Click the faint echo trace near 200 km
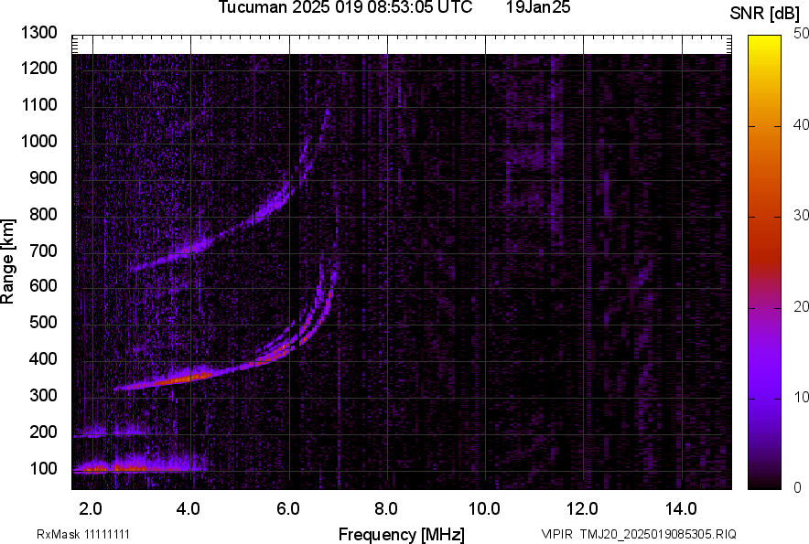 tap(111, 432)
